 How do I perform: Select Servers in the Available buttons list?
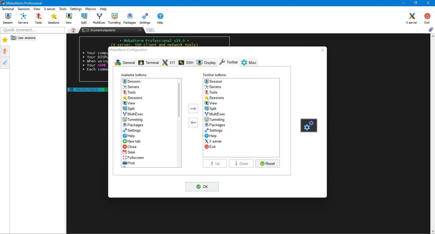tap(131, 87)
